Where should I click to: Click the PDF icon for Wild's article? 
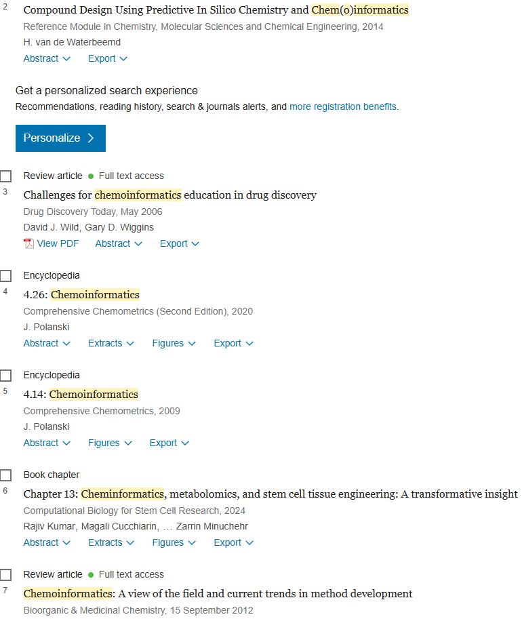pos(28,243)
